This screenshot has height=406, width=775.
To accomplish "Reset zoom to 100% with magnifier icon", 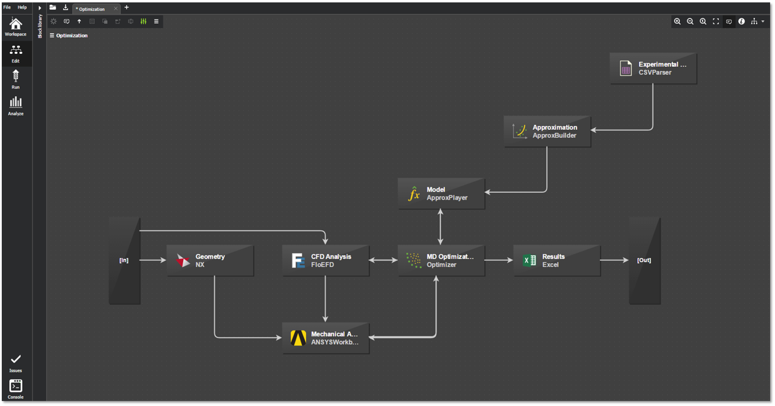I will [703, 21].
